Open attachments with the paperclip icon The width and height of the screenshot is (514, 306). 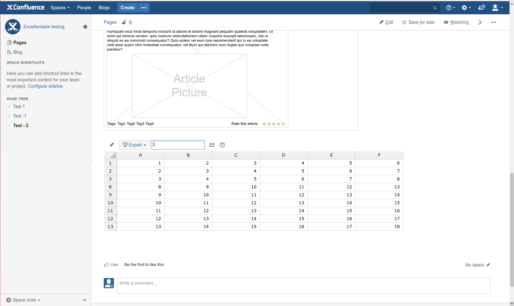click(130, 22)
